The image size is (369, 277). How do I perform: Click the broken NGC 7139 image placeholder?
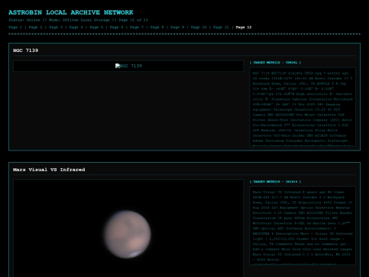pos(128,66)
